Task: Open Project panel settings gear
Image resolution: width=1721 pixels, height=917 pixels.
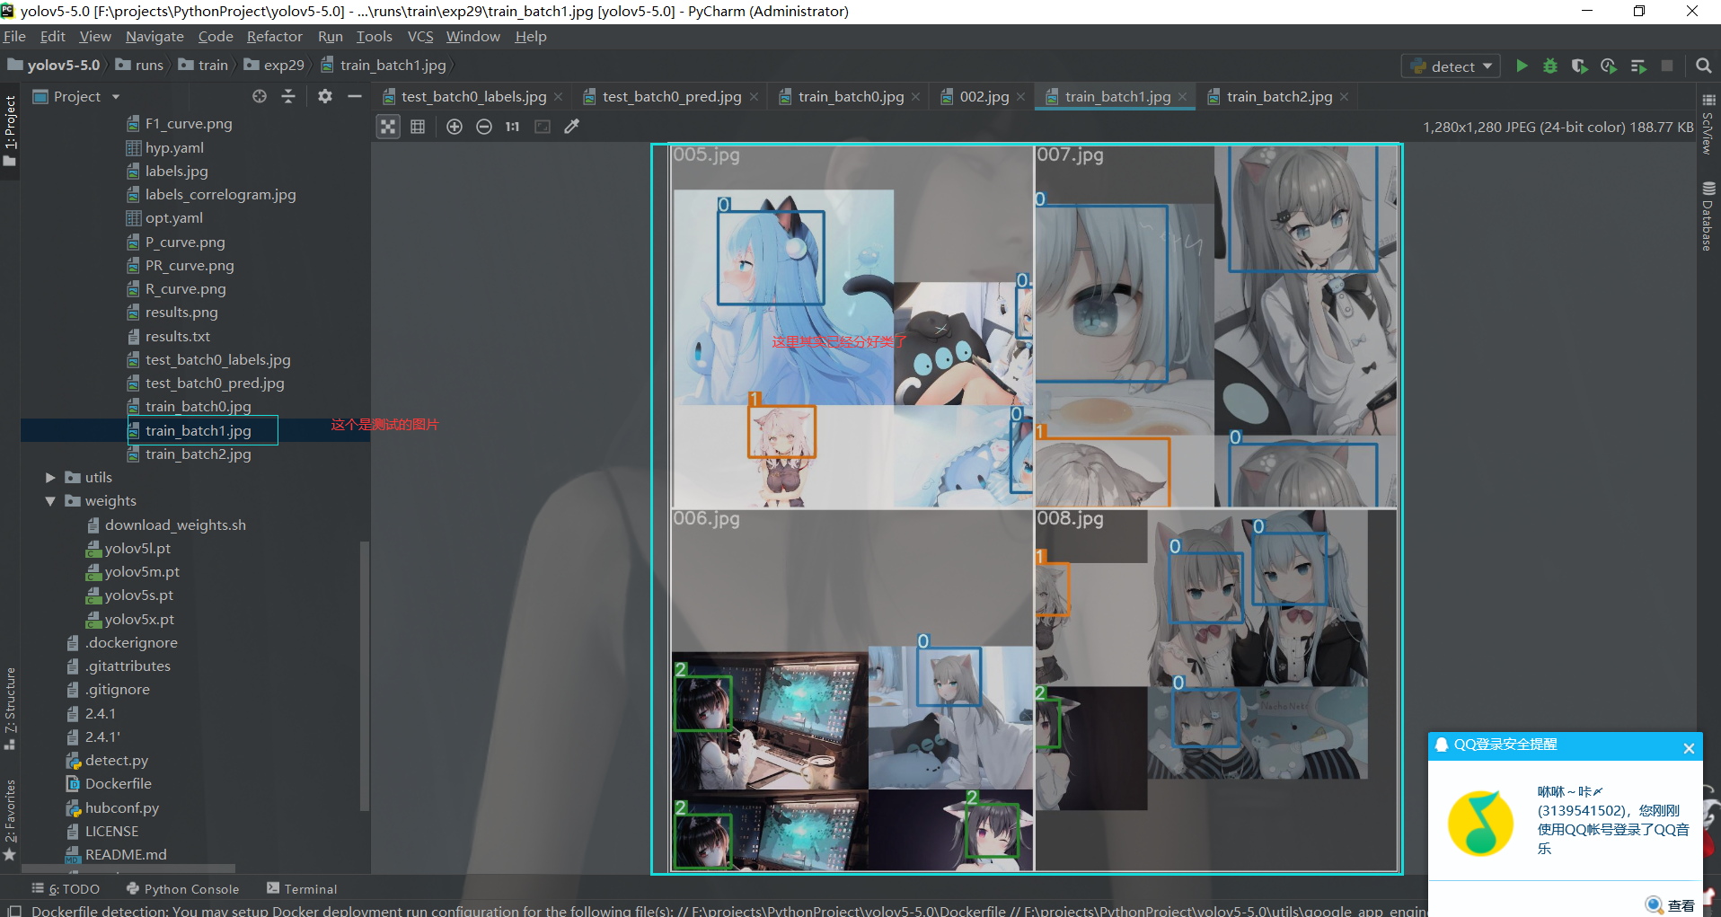Action: 325,96
